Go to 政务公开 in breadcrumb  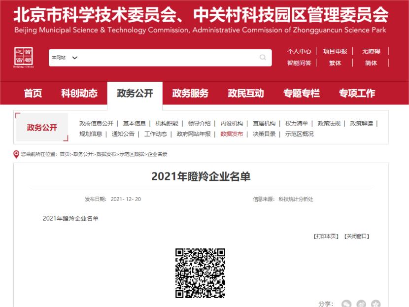(x=83, y=154)
